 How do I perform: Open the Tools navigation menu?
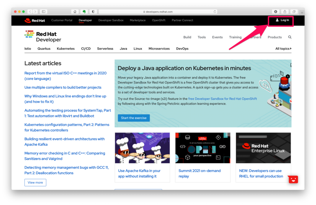pyautogui.click(x=201, y=37)
